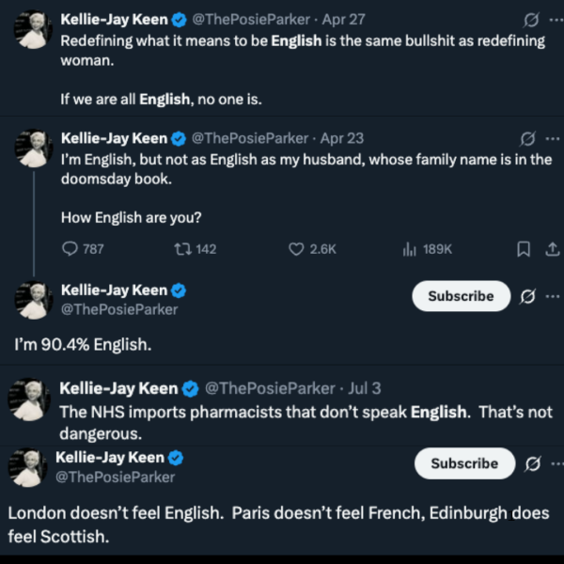The height and width of the screenshot is (564, 564).
Task: Click Grok icon on the Apr 23 tweet
Action: (529, 138)
